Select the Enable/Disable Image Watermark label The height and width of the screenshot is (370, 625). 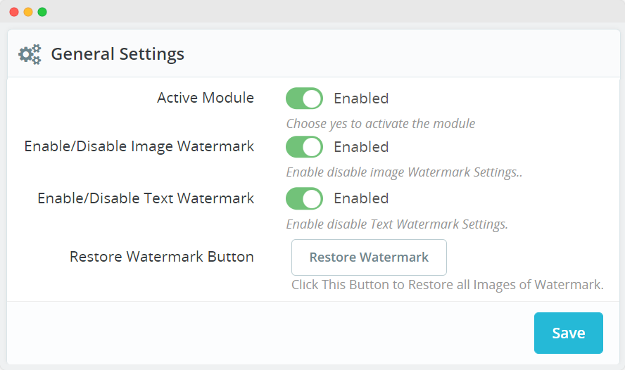coord(139,146)
